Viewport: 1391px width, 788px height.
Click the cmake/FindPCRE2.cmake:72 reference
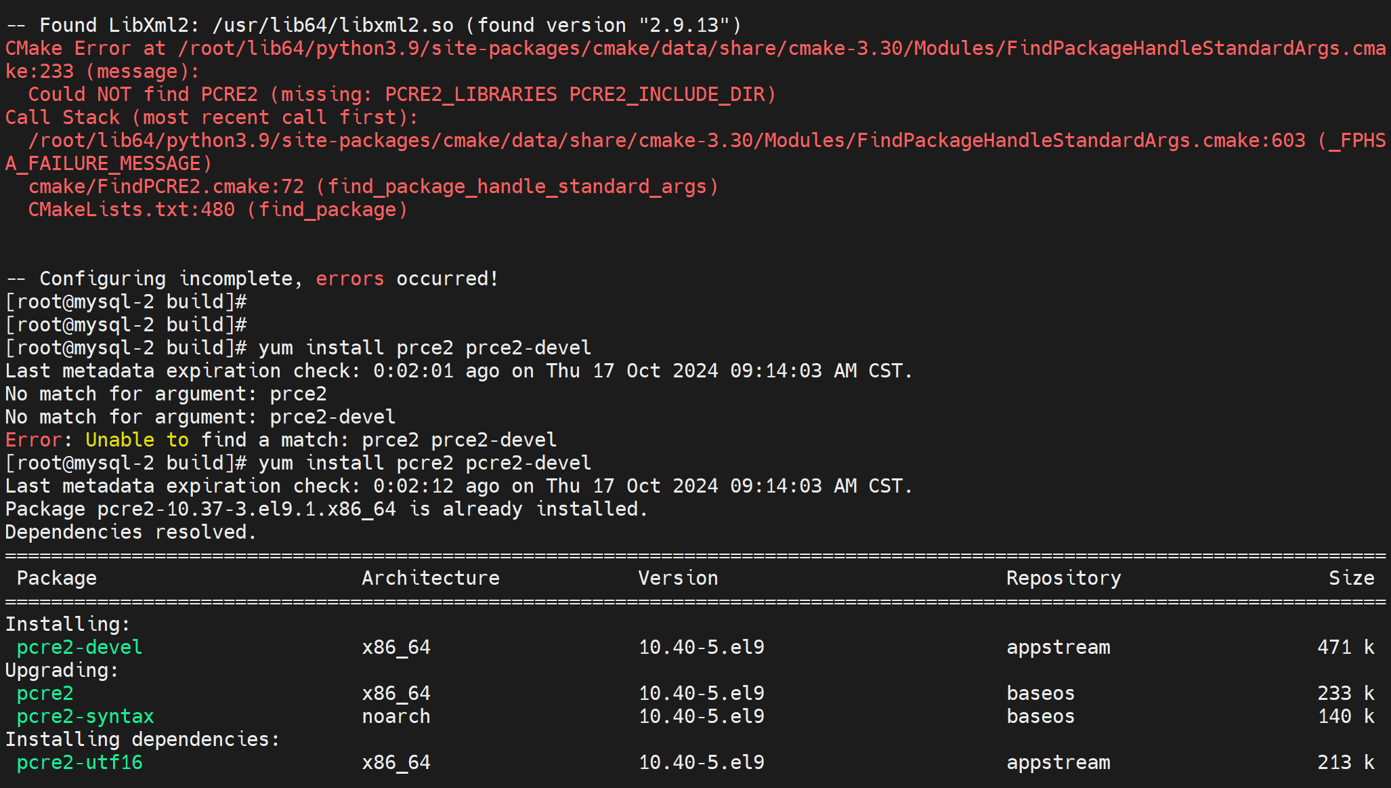(166, 186)
